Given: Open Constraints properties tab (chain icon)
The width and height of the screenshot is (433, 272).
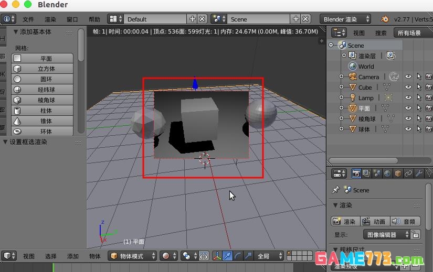Looking at the screenshot, I should pos(408,173).
